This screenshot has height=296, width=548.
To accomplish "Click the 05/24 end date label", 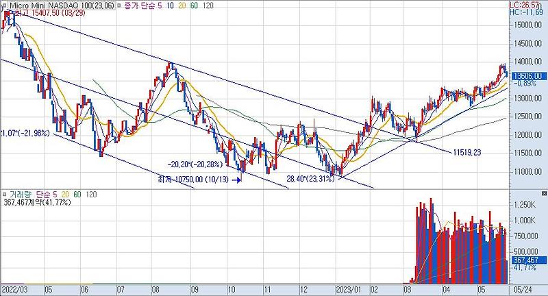I will [523, 290].
